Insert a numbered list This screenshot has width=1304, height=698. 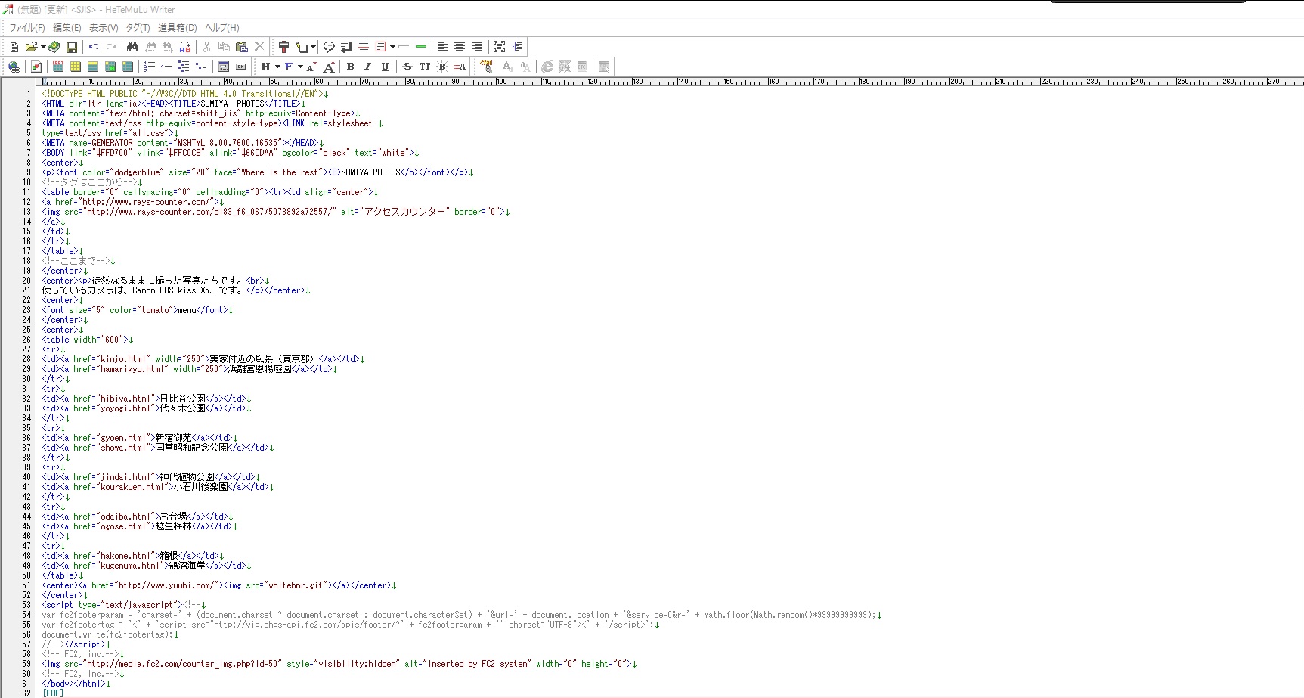pos(149,67)
